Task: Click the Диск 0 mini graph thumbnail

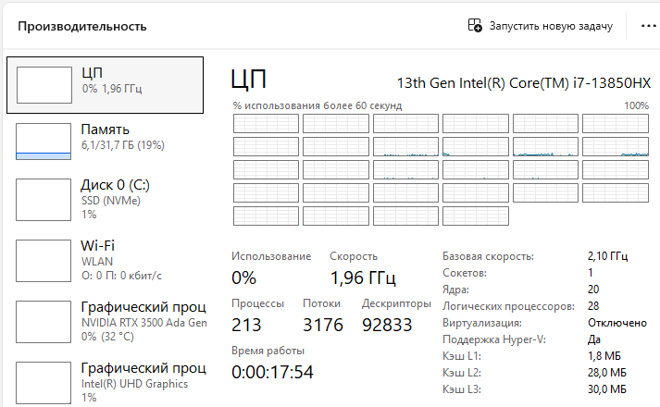Action: click(x=44, y=200)
